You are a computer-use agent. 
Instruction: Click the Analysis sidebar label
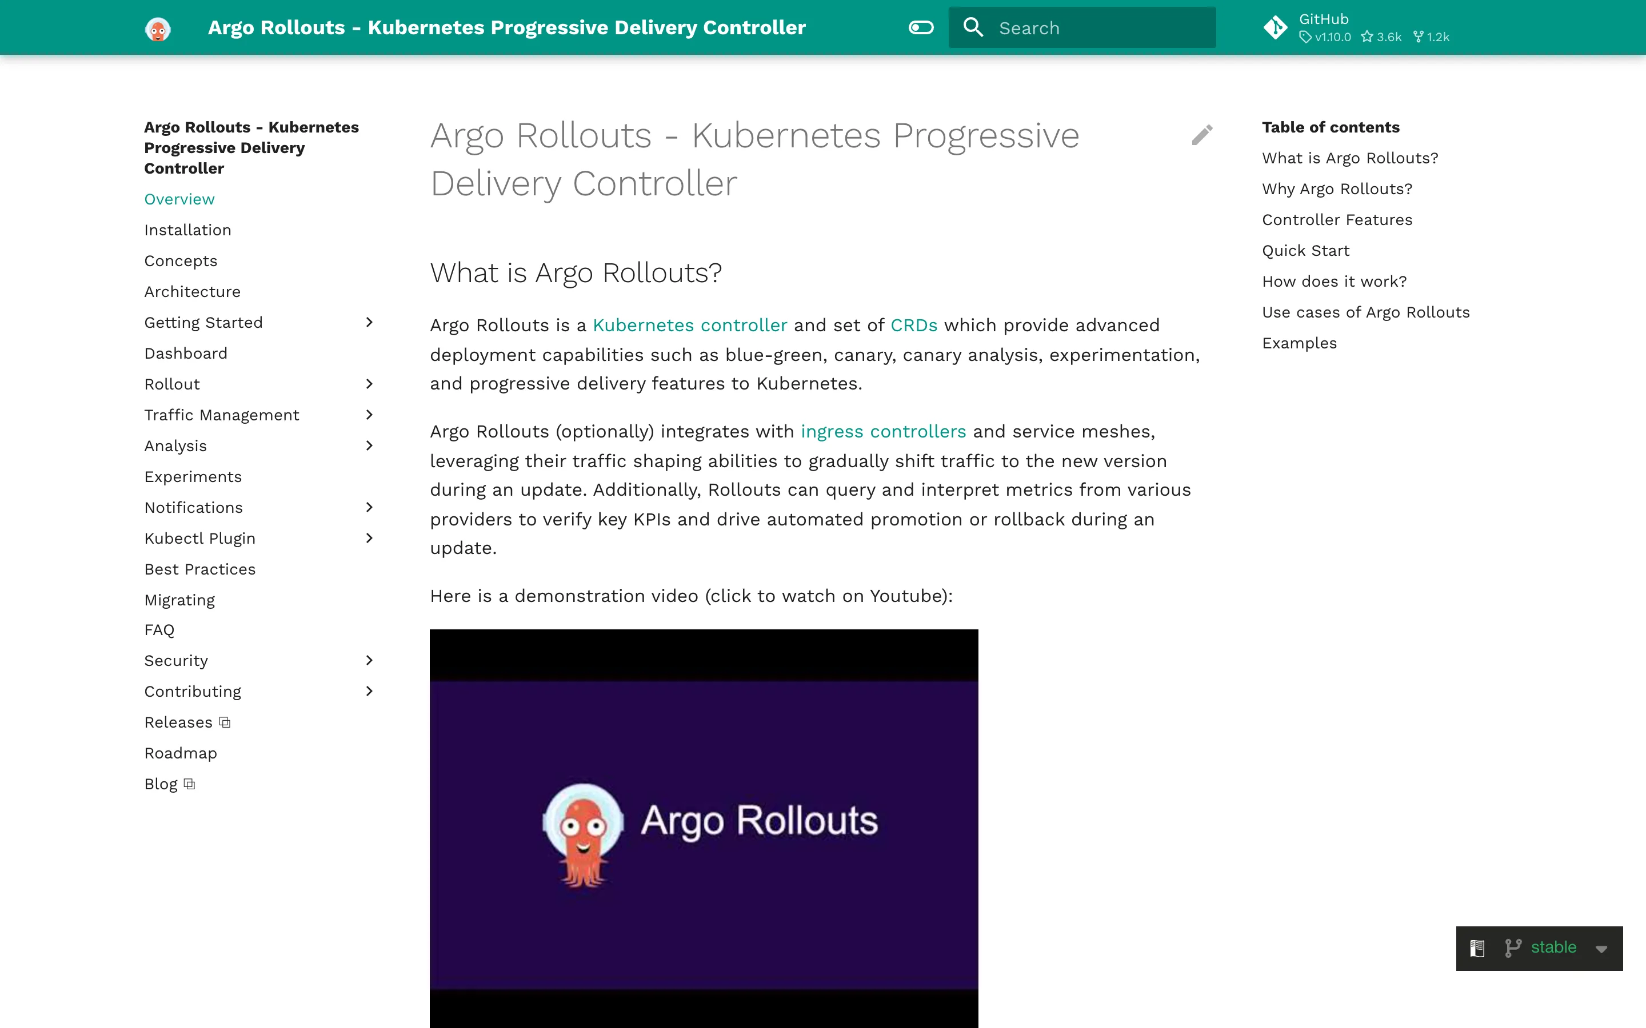(175, 446)
